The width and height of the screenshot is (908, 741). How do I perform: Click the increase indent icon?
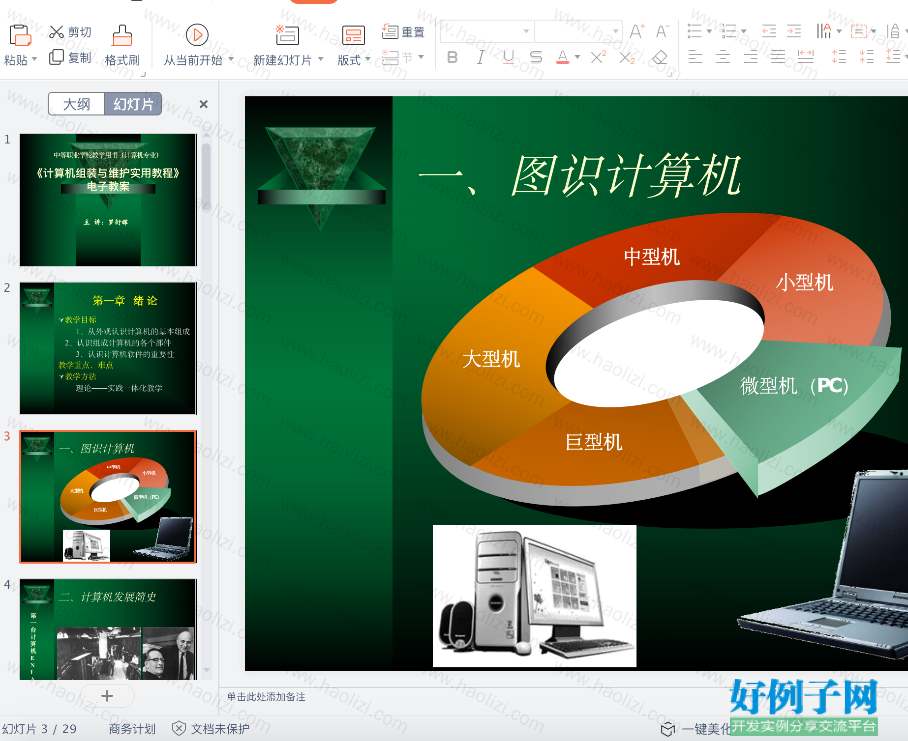(x=794, y=31)
